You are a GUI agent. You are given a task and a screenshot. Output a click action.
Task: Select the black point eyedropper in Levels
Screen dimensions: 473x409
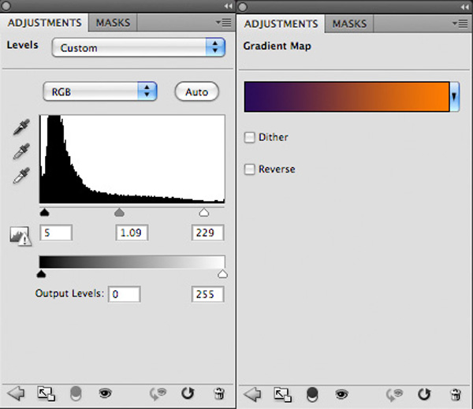[21, 127]
